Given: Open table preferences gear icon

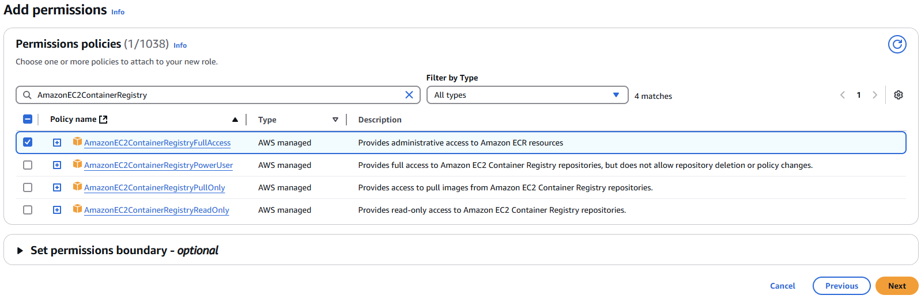Looking at the screenshot, I should (x=898, y=95).
